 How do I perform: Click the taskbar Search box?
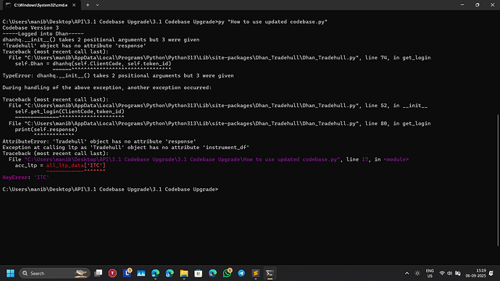click(x=54, y=273)
